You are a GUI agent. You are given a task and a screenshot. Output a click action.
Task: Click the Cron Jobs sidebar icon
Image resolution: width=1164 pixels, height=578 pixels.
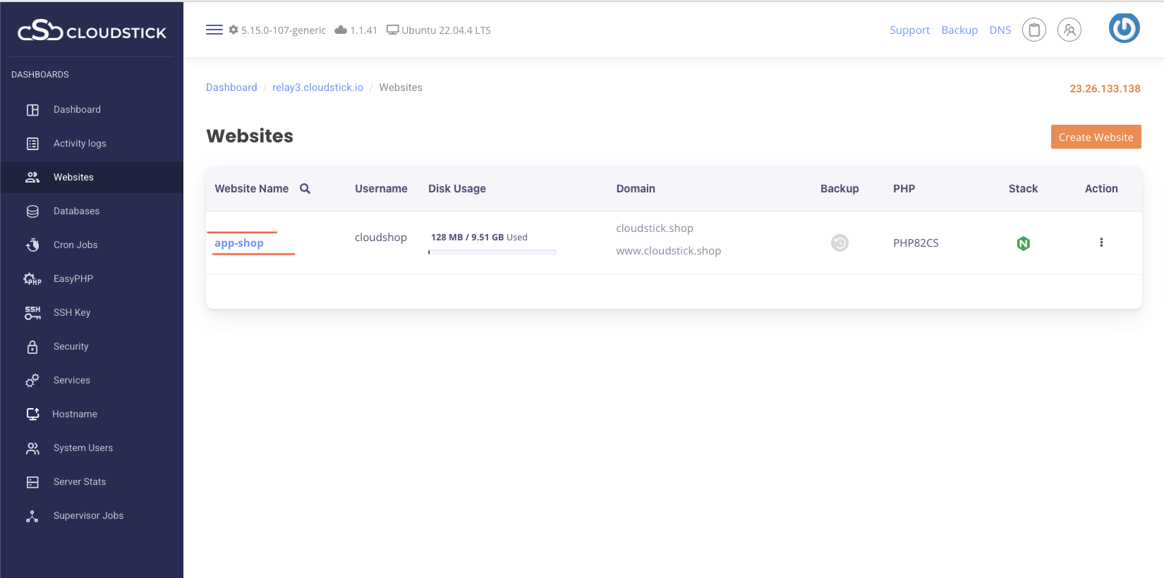32,245
